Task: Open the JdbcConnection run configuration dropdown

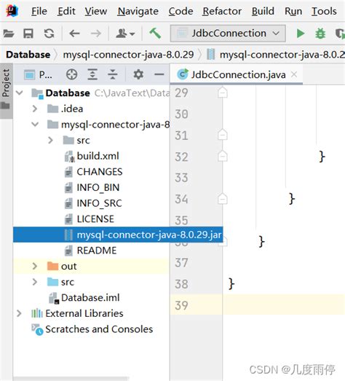Action: pos(228,34)
